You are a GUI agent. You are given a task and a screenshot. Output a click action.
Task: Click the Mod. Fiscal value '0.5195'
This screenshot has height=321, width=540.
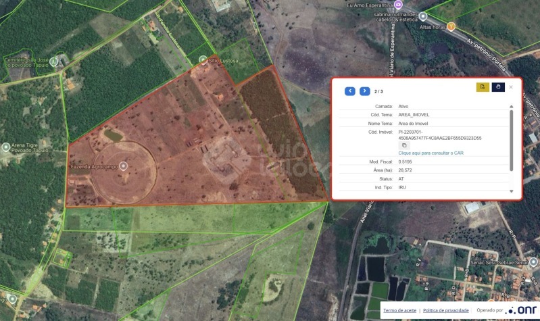pyautogui.click(x=405, y=162)
